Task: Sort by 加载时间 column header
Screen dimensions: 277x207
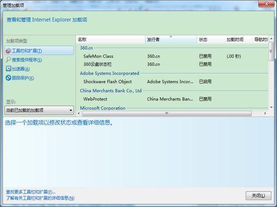Action: pos(239,39)
